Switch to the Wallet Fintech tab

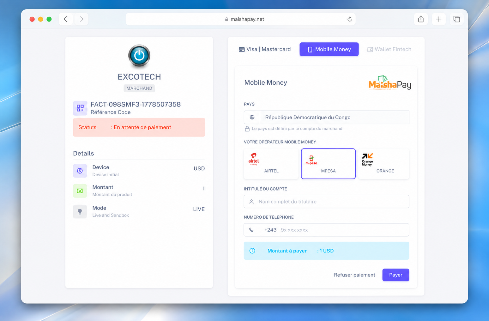tap(389, 49)
